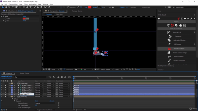Open the Composition menu
This screenshot has height=111, width=198.
pyautogui.click(x=13, y=4)
